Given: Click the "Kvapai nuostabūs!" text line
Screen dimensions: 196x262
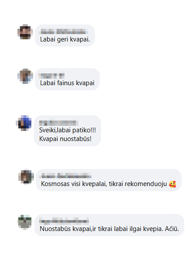Looking at the screenshot, I should tap(65, 139).
